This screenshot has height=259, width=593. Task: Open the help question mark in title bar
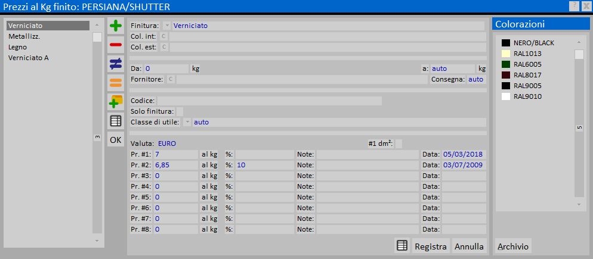(574, 5)
